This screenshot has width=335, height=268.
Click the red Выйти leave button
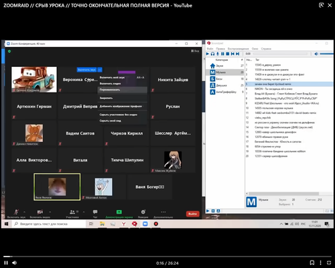click(x=192, y=214)
